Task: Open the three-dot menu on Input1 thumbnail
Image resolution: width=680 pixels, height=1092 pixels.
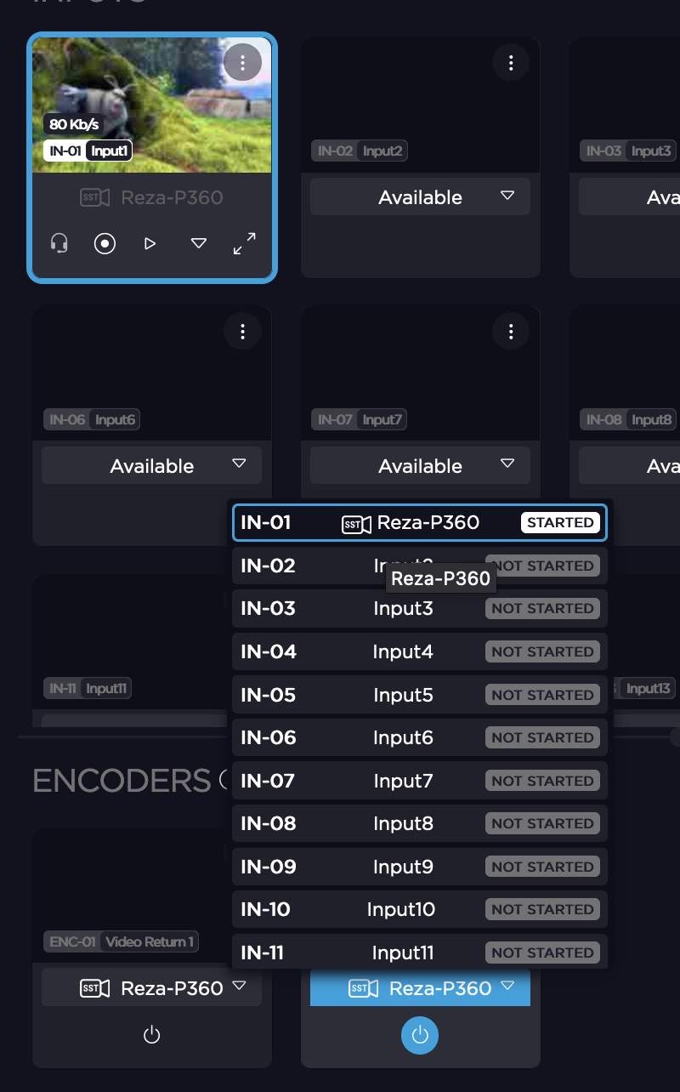Action: [x=242, y=62]
